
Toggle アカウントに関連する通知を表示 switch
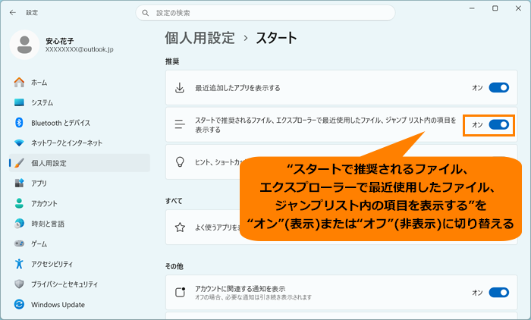click(499, 292)
